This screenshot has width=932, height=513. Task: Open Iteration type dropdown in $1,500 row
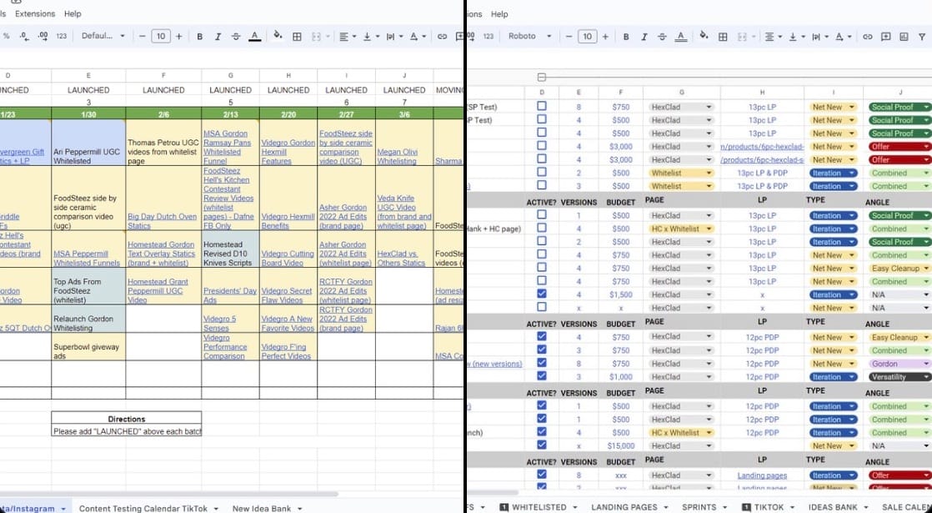coord(833,294)
